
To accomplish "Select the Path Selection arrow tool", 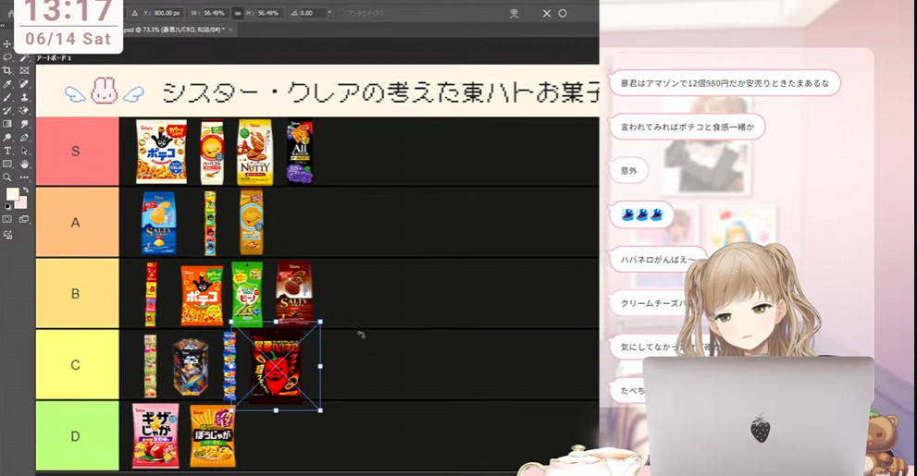I will 24,152.
